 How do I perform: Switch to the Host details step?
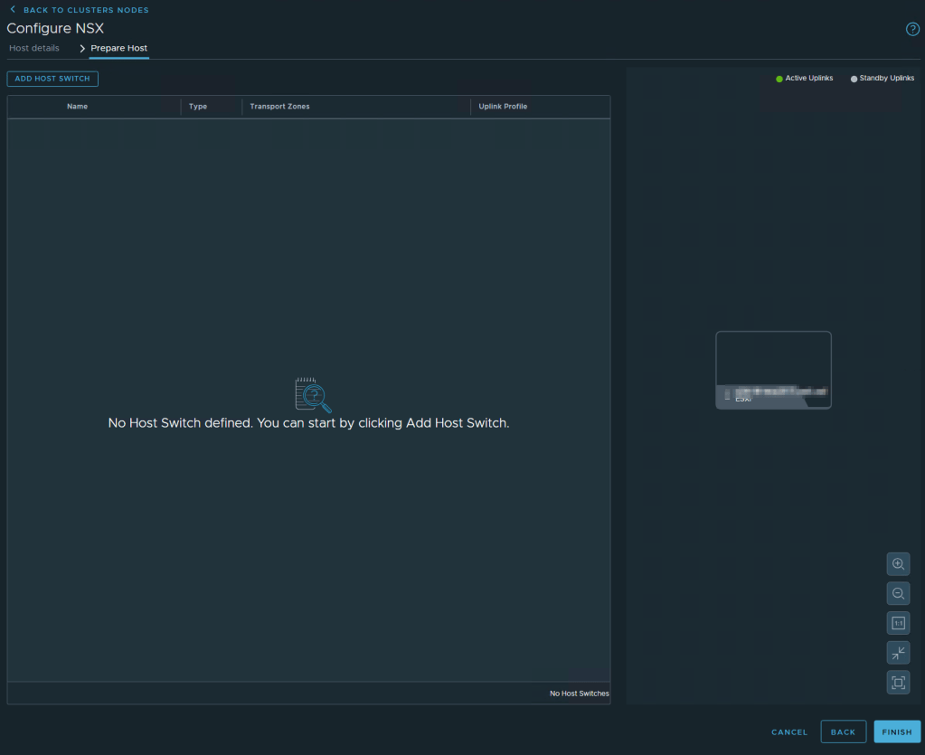[34, 48]
